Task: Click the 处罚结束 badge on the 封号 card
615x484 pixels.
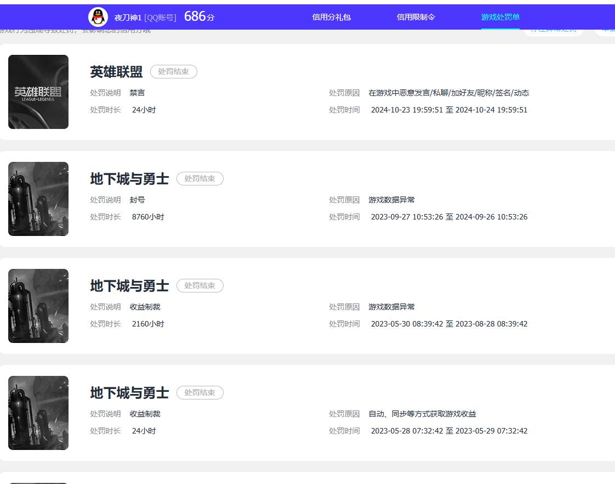Action: click(200, 178)
